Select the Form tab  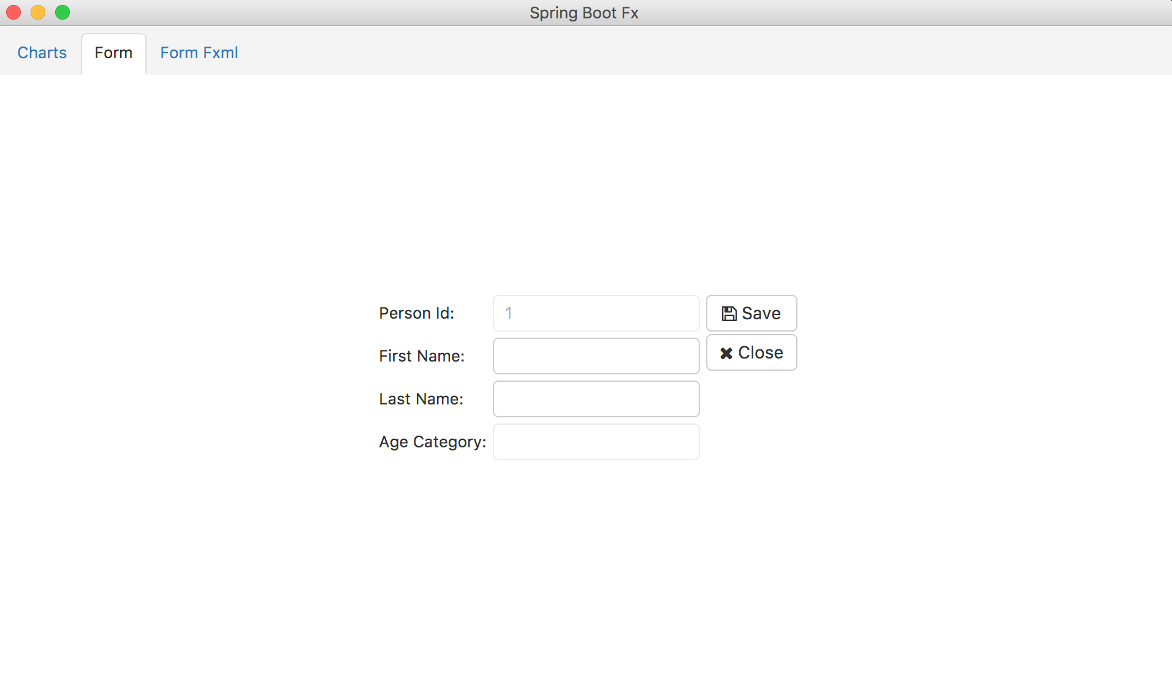[x=113, y=53]
